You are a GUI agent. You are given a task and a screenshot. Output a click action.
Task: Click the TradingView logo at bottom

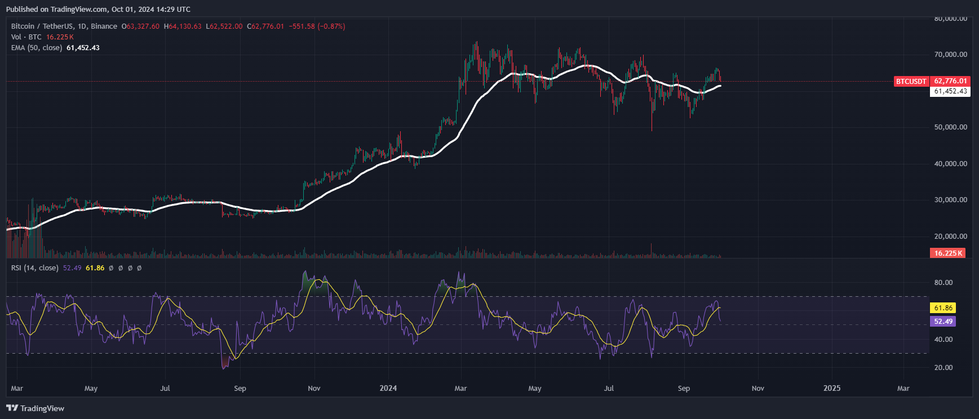[x=36, y=408]
